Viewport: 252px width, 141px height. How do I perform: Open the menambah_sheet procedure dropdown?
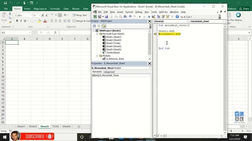click(x=224, y=21)
